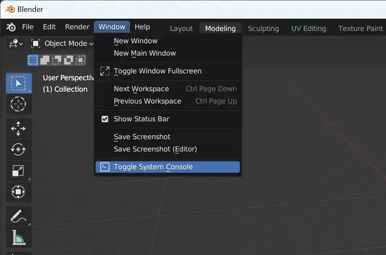Image resolution: width=386 pixels, height=255 pixels.
Task: Activate the Transform tool
Action: point(19,192)
